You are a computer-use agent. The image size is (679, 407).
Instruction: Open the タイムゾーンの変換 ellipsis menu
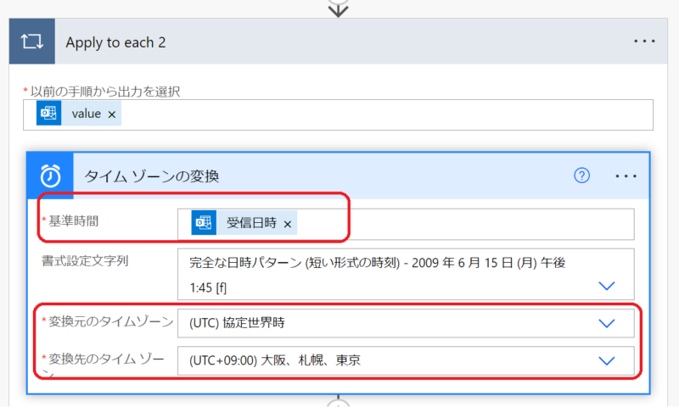[x=626, y=176]
